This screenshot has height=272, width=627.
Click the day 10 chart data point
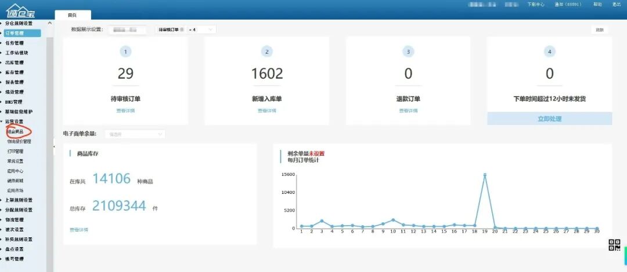[393, 220]
